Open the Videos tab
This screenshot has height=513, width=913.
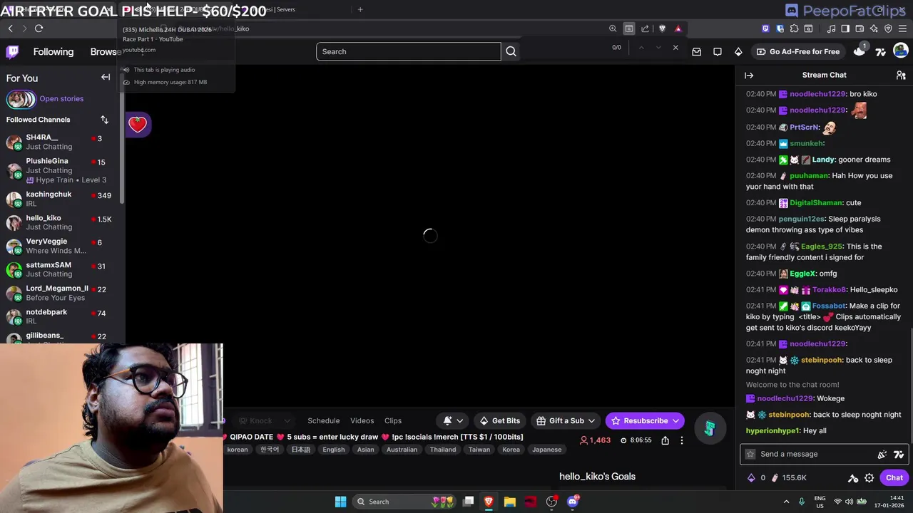point(362,421)
